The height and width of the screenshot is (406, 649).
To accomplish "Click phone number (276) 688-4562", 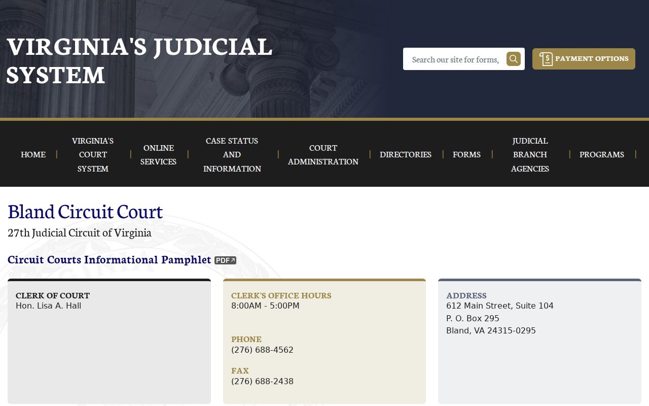I will point(262,350).
